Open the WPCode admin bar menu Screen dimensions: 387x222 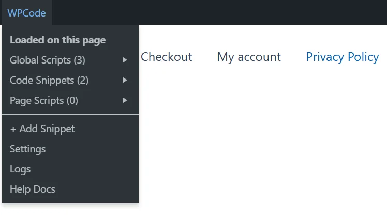click(27, 13)
